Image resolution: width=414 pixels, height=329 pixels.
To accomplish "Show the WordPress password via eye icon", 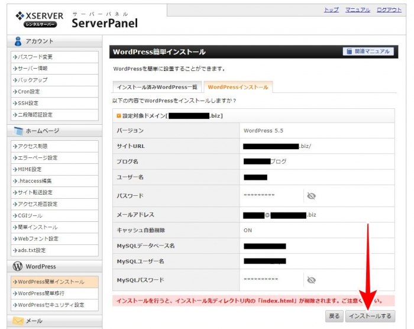I will 311,196.
